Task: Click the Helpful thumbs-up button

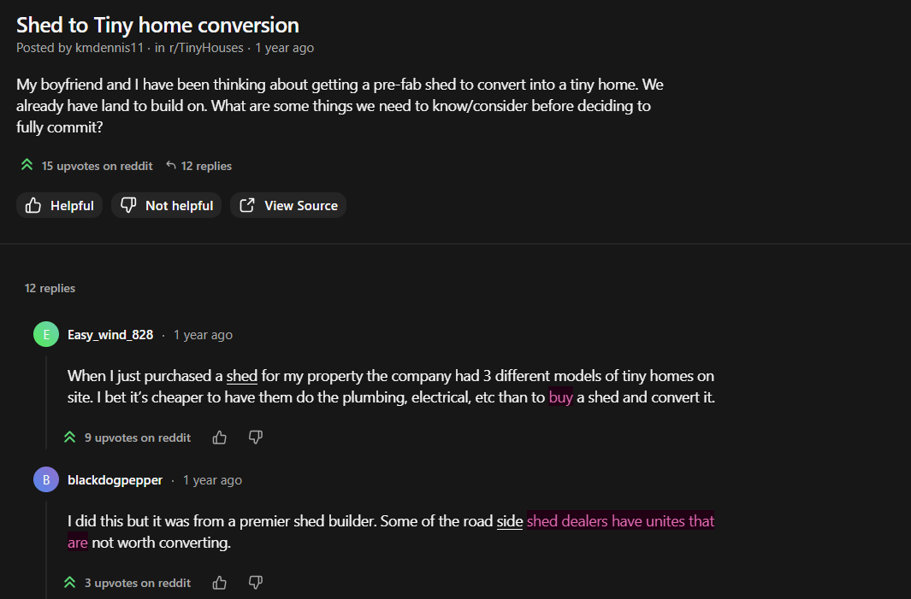Action: point(60,205)
